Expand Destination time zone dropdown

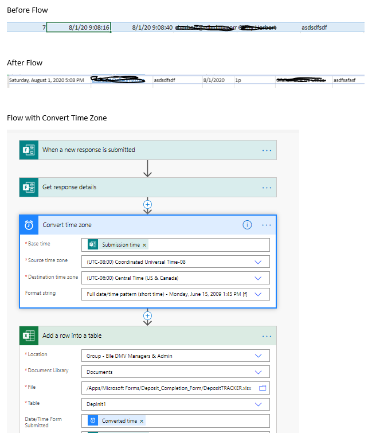coord(258,278)
